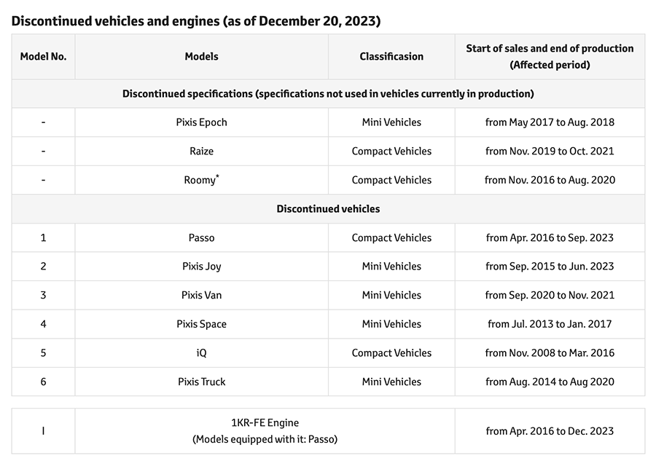Click the "Models" column header

201,56
